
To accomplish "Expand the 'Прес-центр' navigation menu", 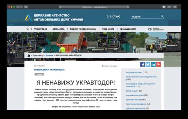I will (x=108, y=29).
